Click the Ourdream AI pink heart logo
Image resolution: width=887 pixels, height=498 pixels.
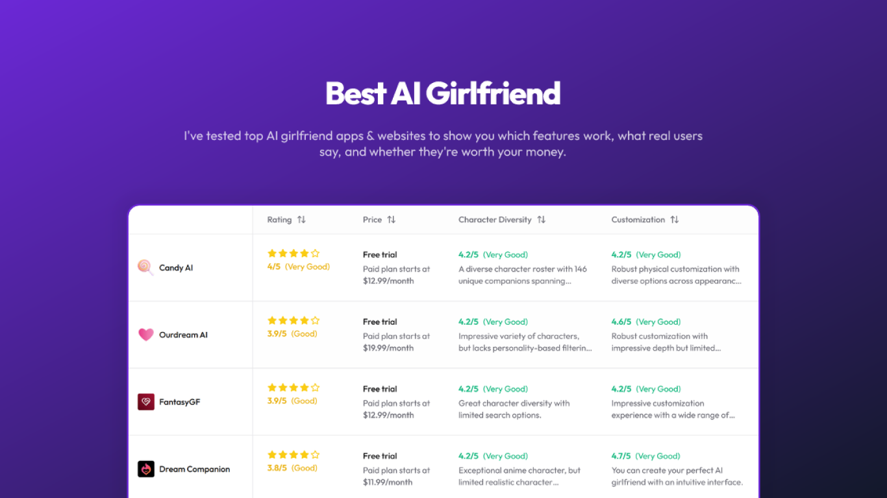click(146, 335)
